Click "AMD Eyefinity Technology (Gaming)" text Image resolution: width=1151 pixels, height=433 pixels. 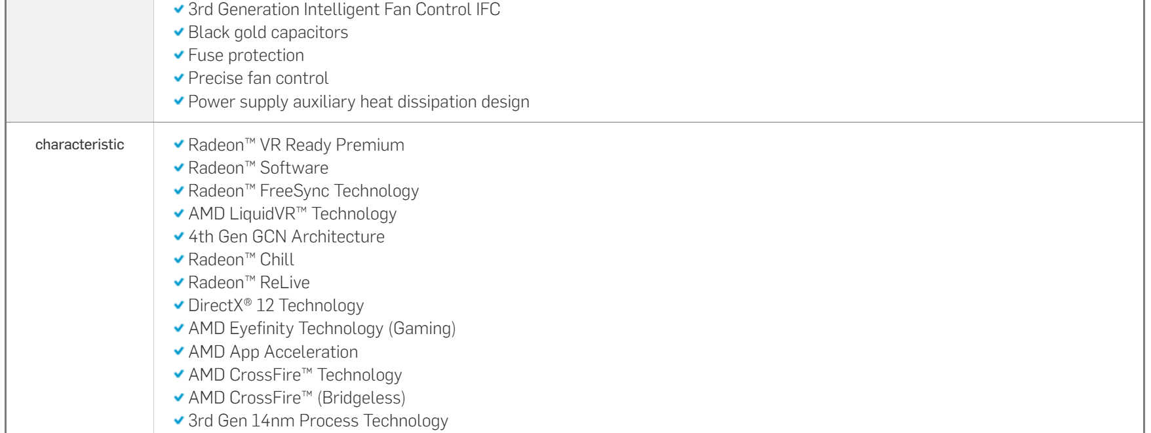(321, 328)
